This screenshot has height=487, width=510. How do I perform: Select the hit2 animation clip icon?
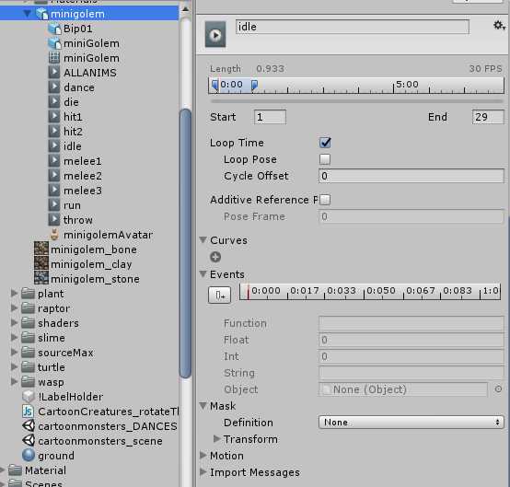tap(54, 132)
